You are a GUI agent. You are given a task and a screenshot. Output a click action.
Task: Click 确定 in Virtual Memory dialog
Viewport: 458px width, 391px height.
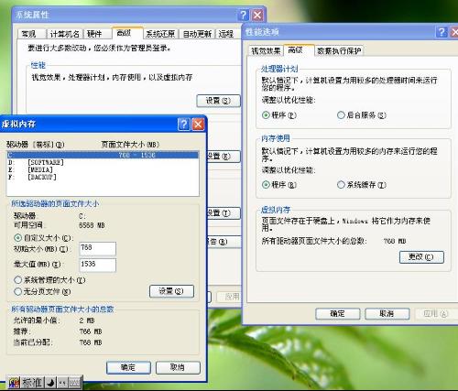click(x=128, y=367)
